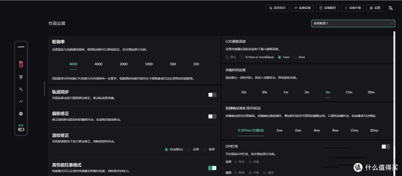Click the 波纹修正 section title
Viewport: 402px width, 176px height.
[x=60, y=135]
